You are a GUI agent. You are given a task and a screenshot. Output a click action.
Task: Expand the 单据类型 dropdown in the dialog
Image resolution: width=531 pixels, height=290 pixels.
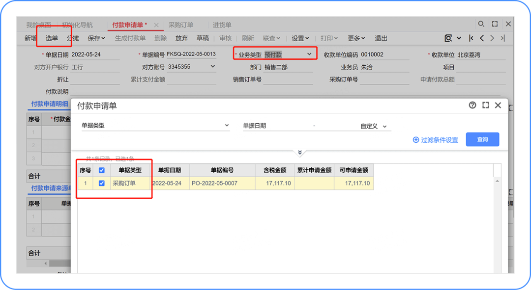coord(227,125)
